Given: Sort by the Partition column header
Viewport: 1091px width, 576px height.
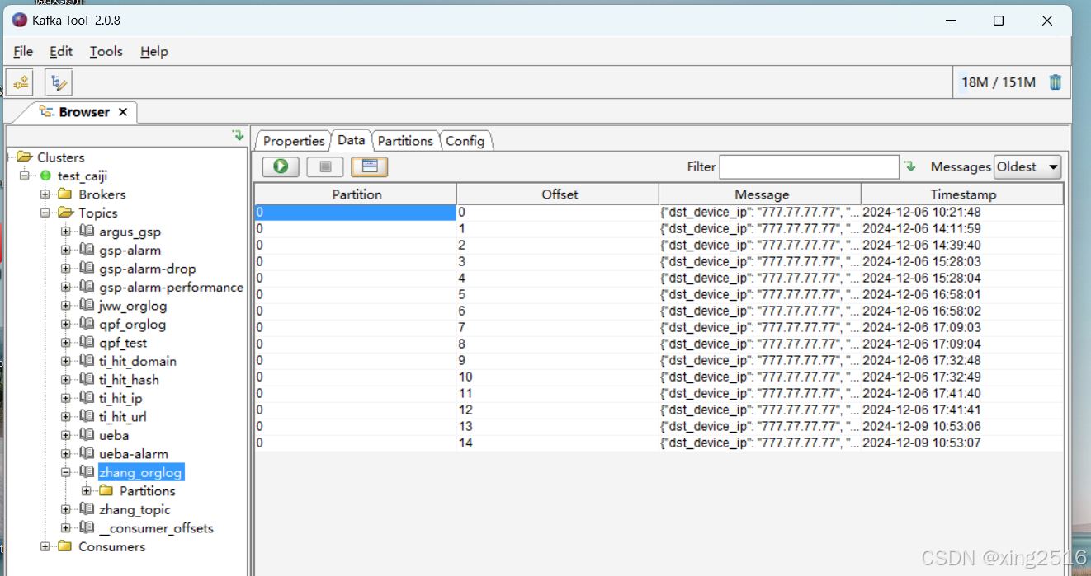Looking at the screenshot, I should (x=357, y=194).
